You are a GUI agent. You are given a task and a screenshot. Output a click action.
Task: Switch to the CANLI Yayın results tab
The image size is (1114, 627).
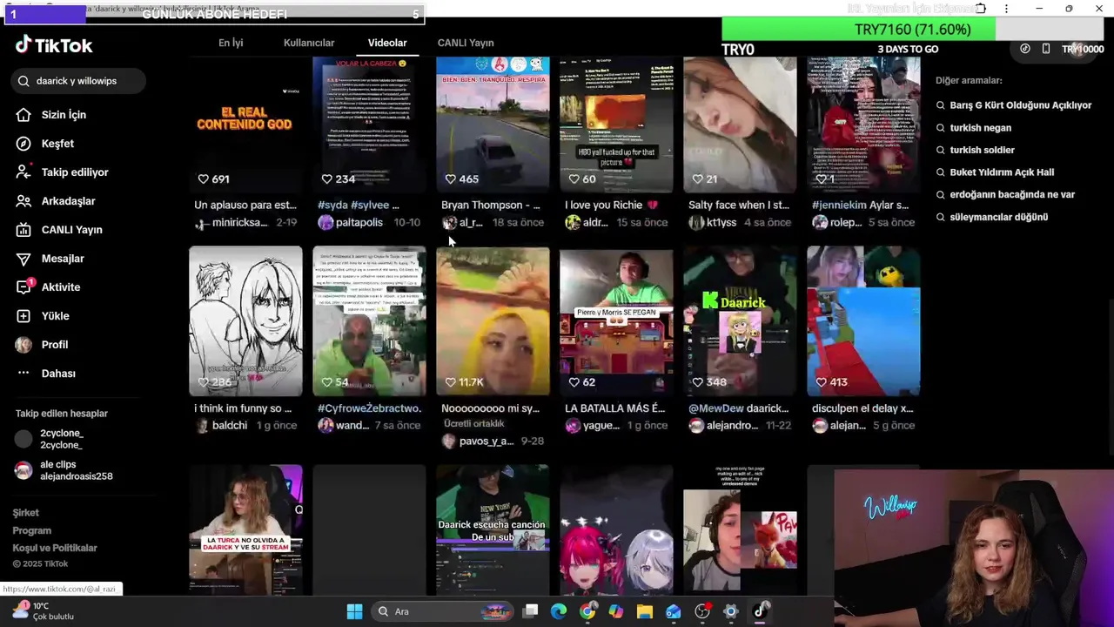[x=466, y=43]
